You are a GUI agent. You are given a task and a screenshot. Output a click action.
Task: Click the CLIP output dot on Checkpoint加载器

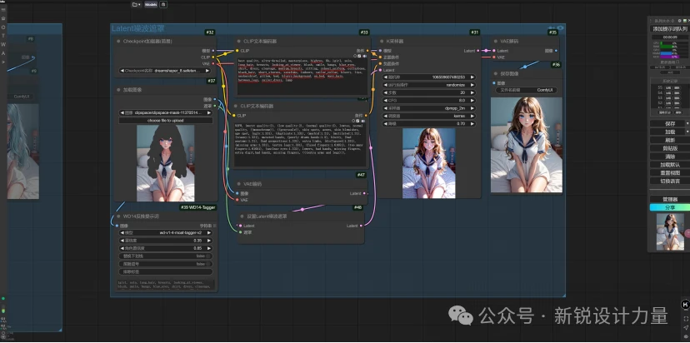click(x=213, y=57)
